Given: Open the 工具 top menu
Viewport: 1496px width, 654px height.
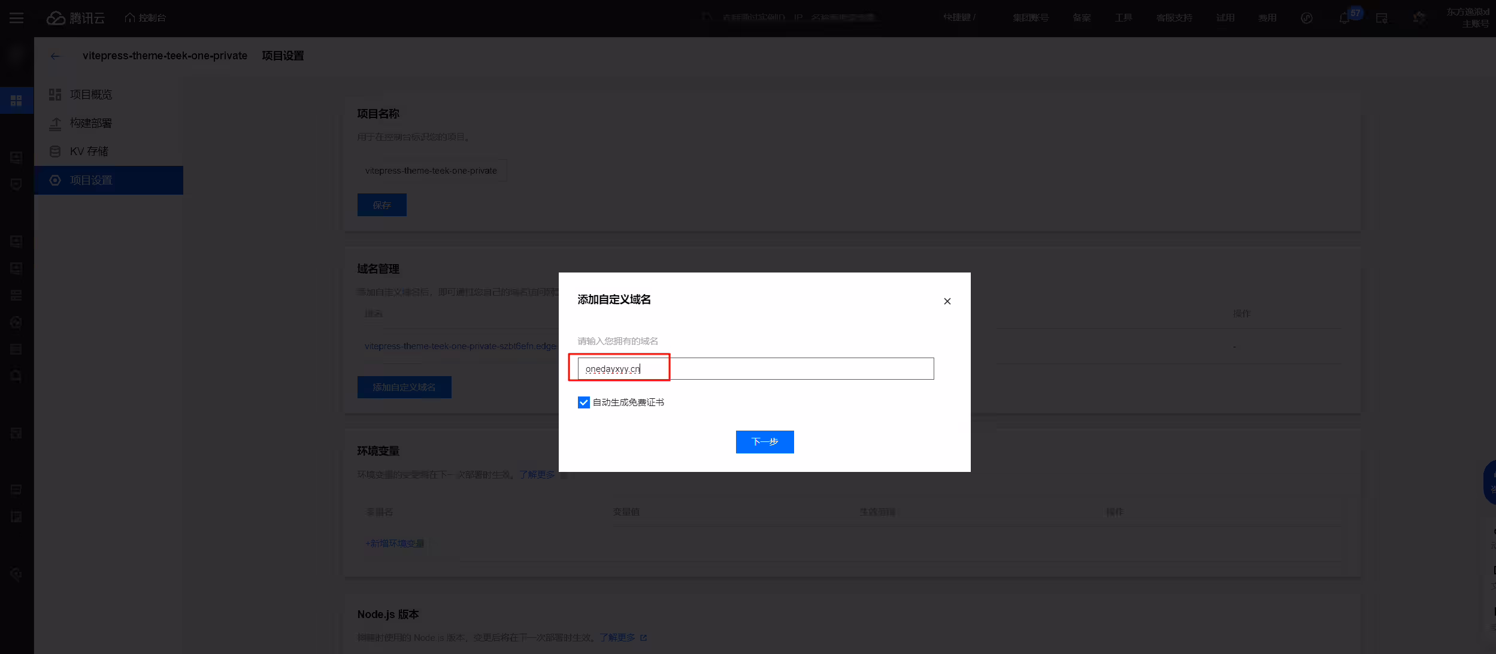Looking at the screenshot, I should tap(1123, 18).
